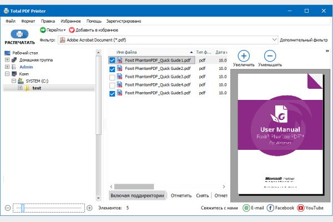Click folder tree scroll up arrow
Image resolution: width=333 pixels, height=222 pixels.
coord(98,52)
